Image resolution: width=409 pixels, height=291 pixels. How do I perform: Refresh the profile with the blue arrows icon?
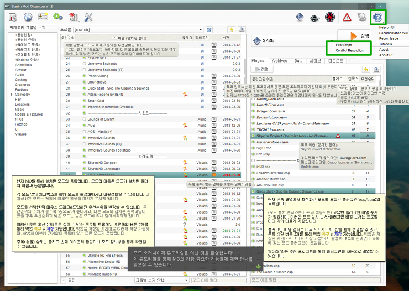209,29
